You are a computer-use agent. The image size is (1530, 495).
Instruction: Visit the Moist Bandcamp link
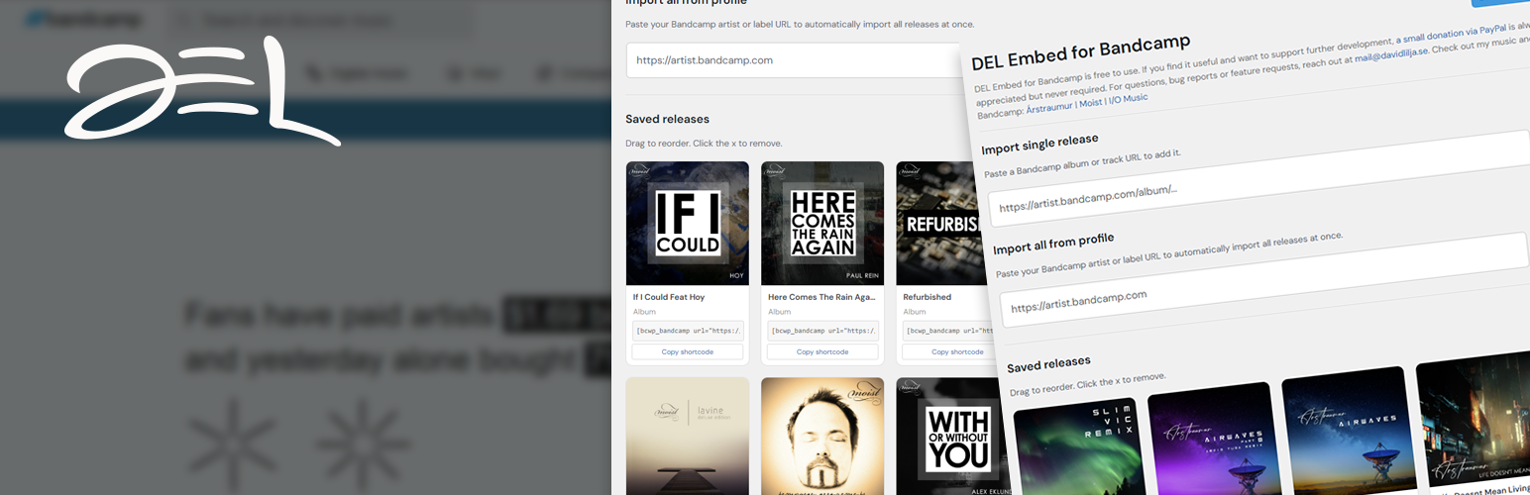1090,105
